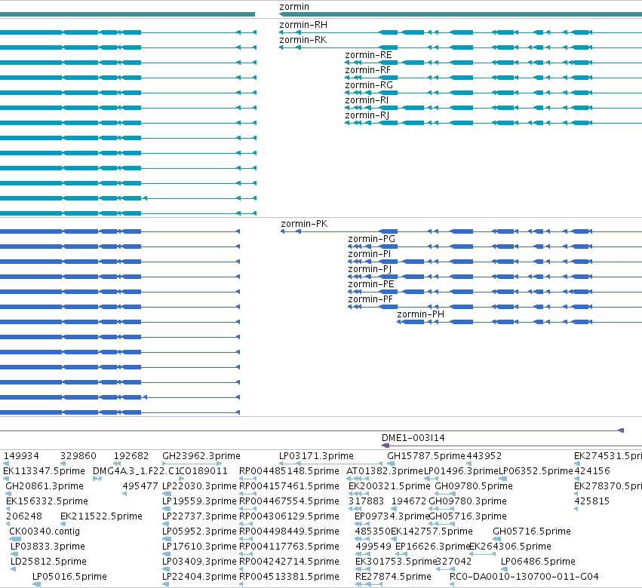Pick the zormin-RI transcript
The image size is (642, 588).
(x=367, y=100)
